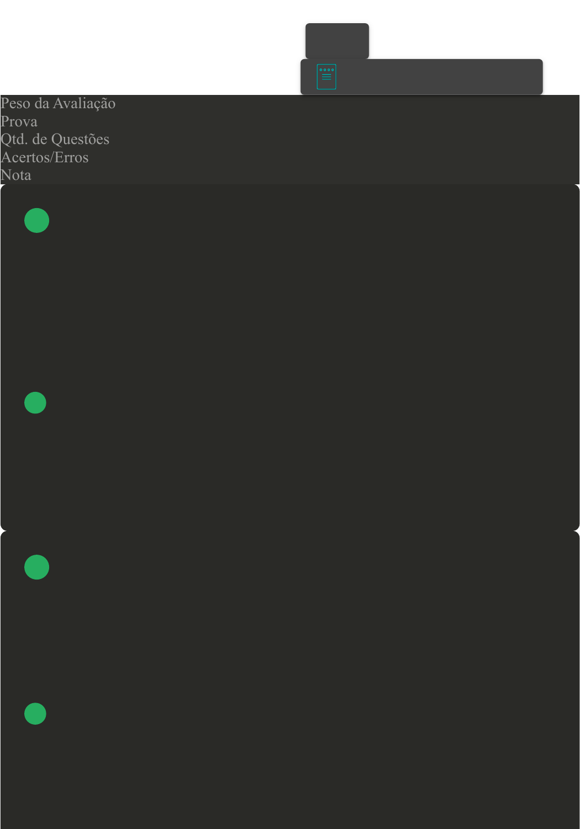
Task: Click the Acertos/Erros header label
Action: coord(44,157)
